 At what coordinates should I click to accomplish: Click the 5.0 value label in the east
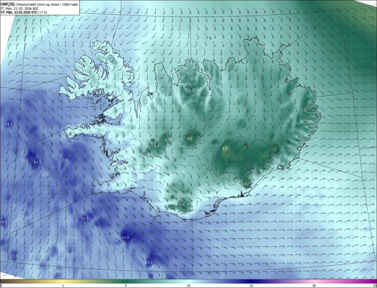click(x=304, y=110)
